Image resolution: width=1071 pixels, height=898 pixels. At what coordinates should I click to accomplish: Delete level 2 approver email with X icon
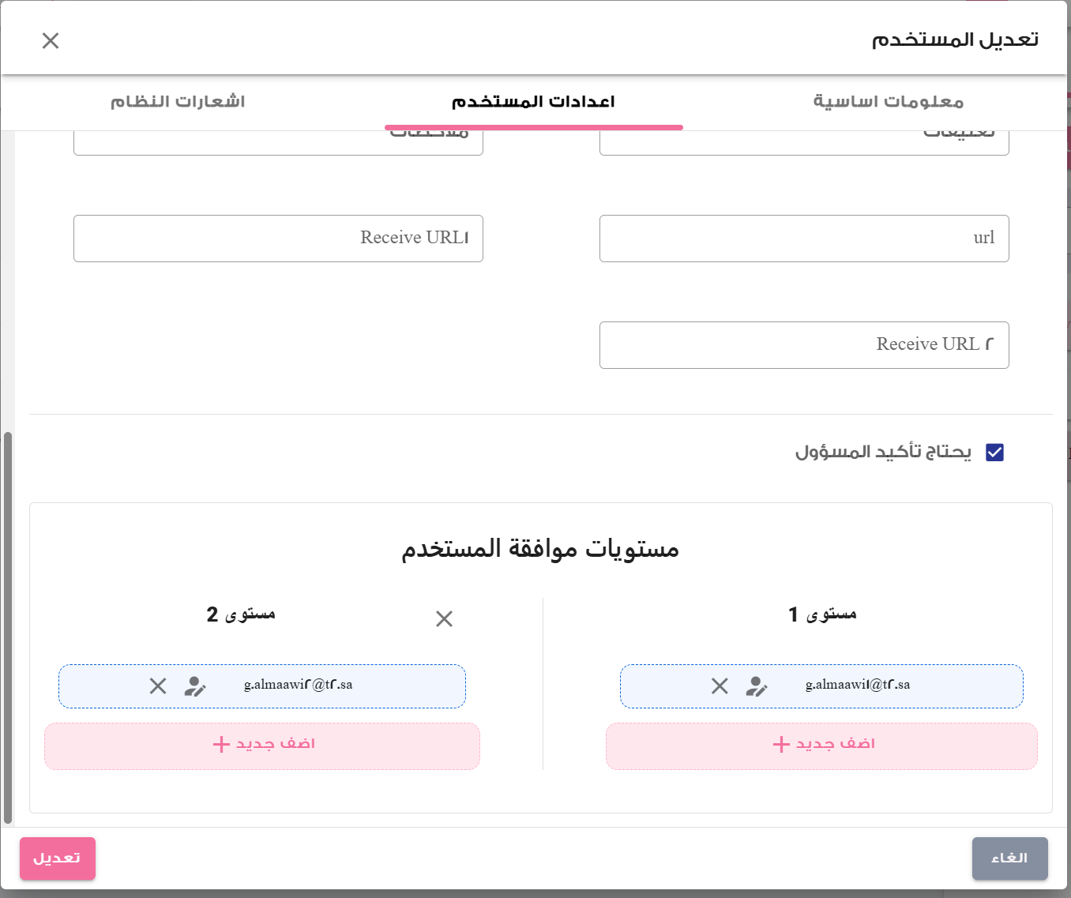158,686
